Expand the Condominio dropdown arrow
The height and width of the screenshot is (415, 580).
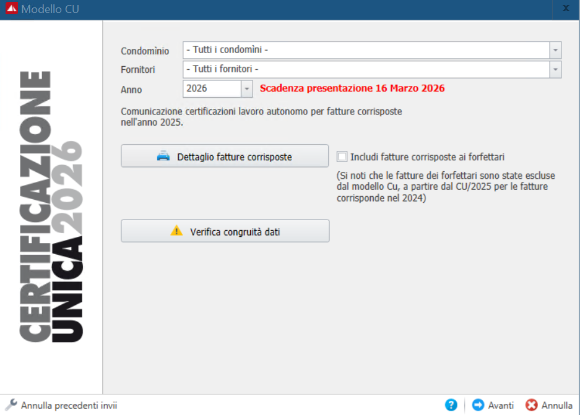[555, 50]
